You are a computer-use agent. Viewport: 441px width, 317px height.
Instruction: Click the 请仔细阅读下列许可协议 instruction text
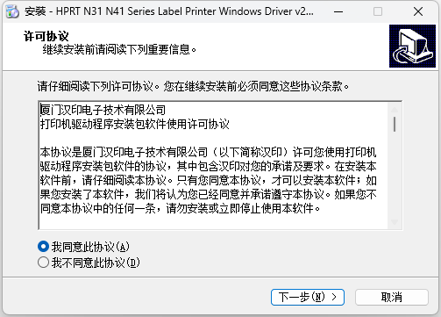[x=96, y=87]
